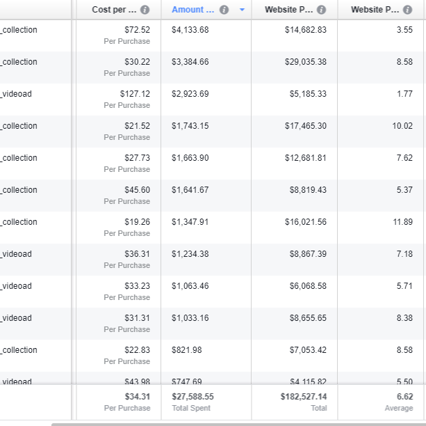Screen dimensions: 426x426
Task: Select the $127.12 cost per purchase cell
Action: pyautogui.click(x=135, y=94)
